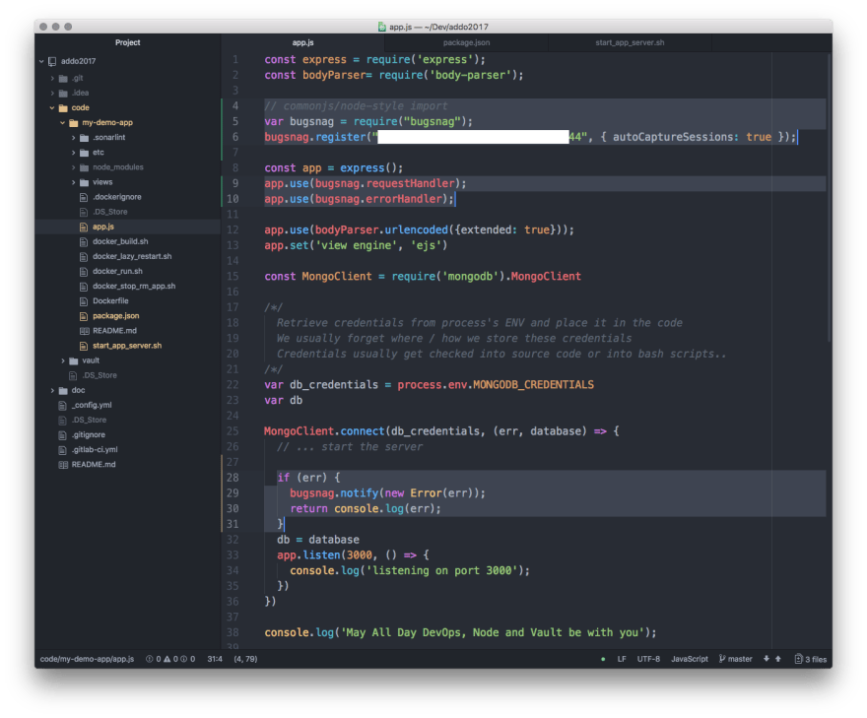This screenshot has height=718, width=867.
Task: Expand the node_modules folder chevron
Action: click(x=73, y=167)
